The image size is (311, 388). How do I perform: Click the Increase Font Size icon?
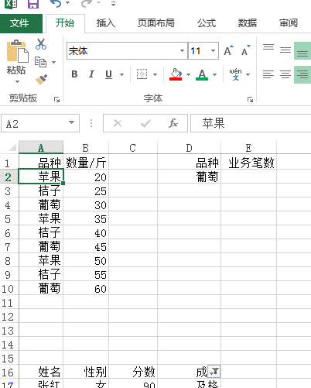coord(228,50)
